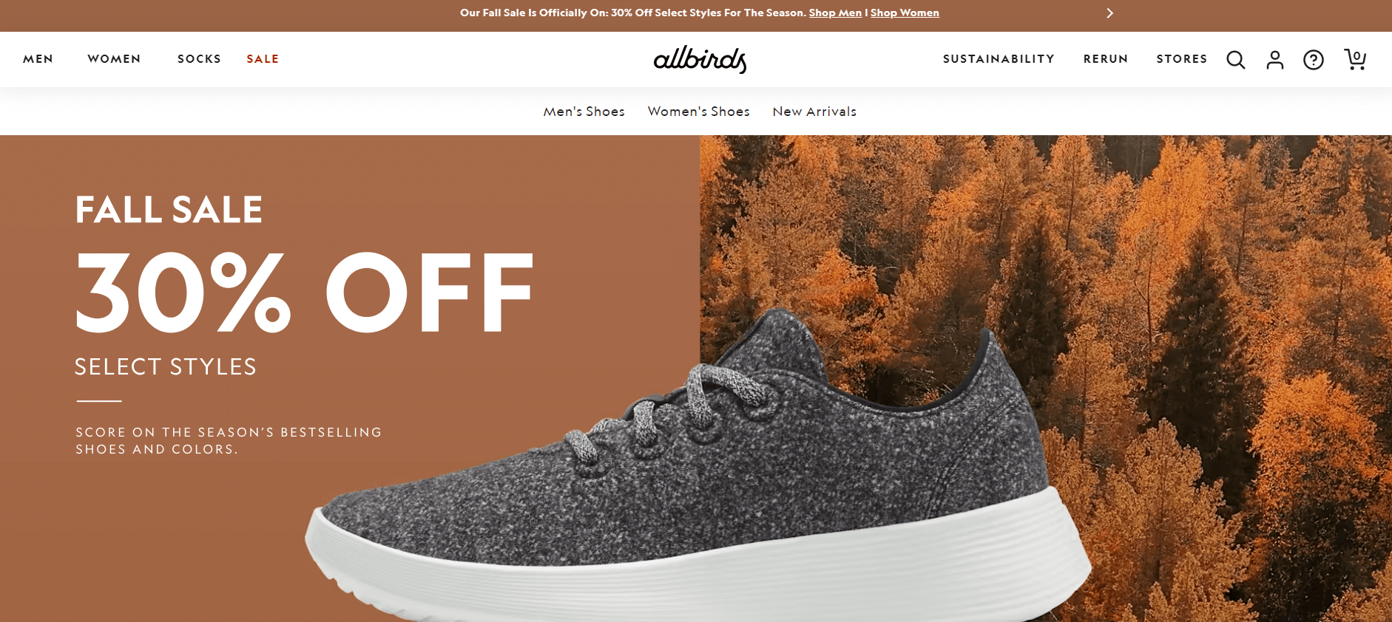Follow the Shop Women banner link
1392x622 pixels.
click(905, 13)
